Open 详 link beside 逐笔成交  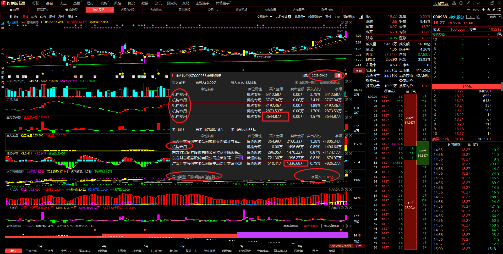click(x=414, y=91)
